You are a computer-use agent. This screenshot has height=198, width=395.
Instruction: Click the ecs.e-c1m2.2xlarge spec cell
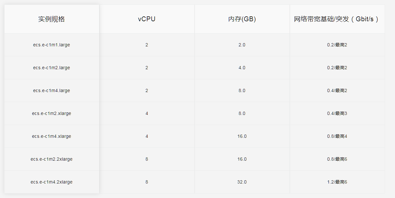[52, 159]
